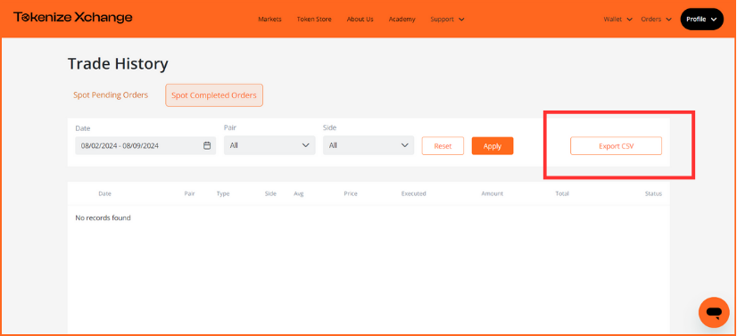Click the Tokenize Xchange logo
The height and width of the screenshot is (336, 737).
pyautogui.click(x=73, y=18)
